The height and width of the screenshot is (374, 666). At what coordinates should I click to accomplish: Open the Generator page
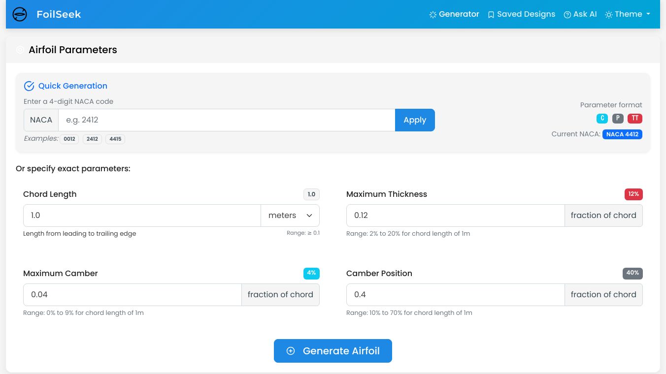pyautogui.click(x=454, y=14)
